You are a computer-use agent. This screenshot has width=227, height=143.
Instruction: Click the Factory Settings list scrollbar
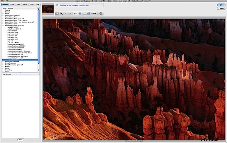point(39,36)
